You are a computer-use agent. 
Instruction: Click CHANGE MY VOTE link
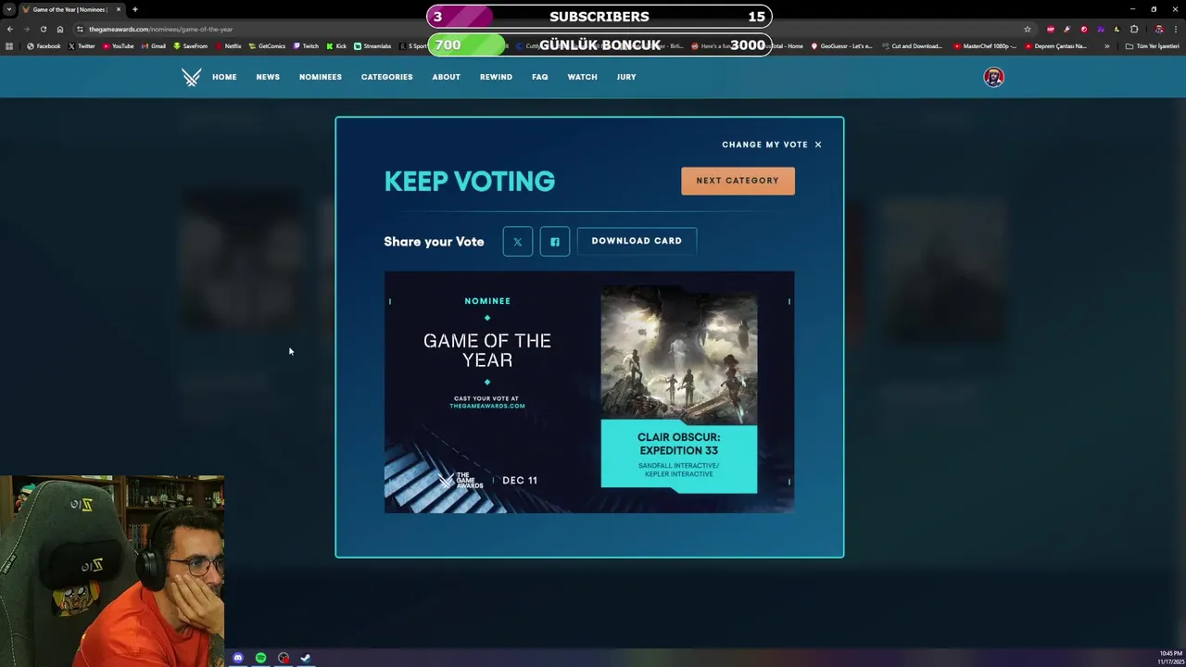[765, 145]
